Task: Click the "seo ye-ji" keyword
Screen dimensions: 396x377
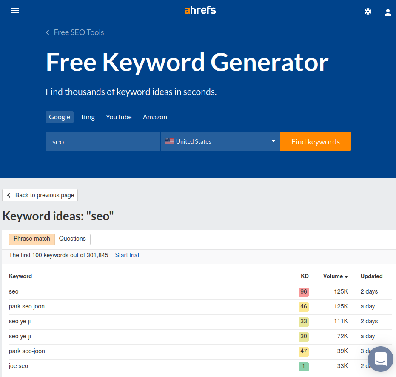Action: [20, 336]
